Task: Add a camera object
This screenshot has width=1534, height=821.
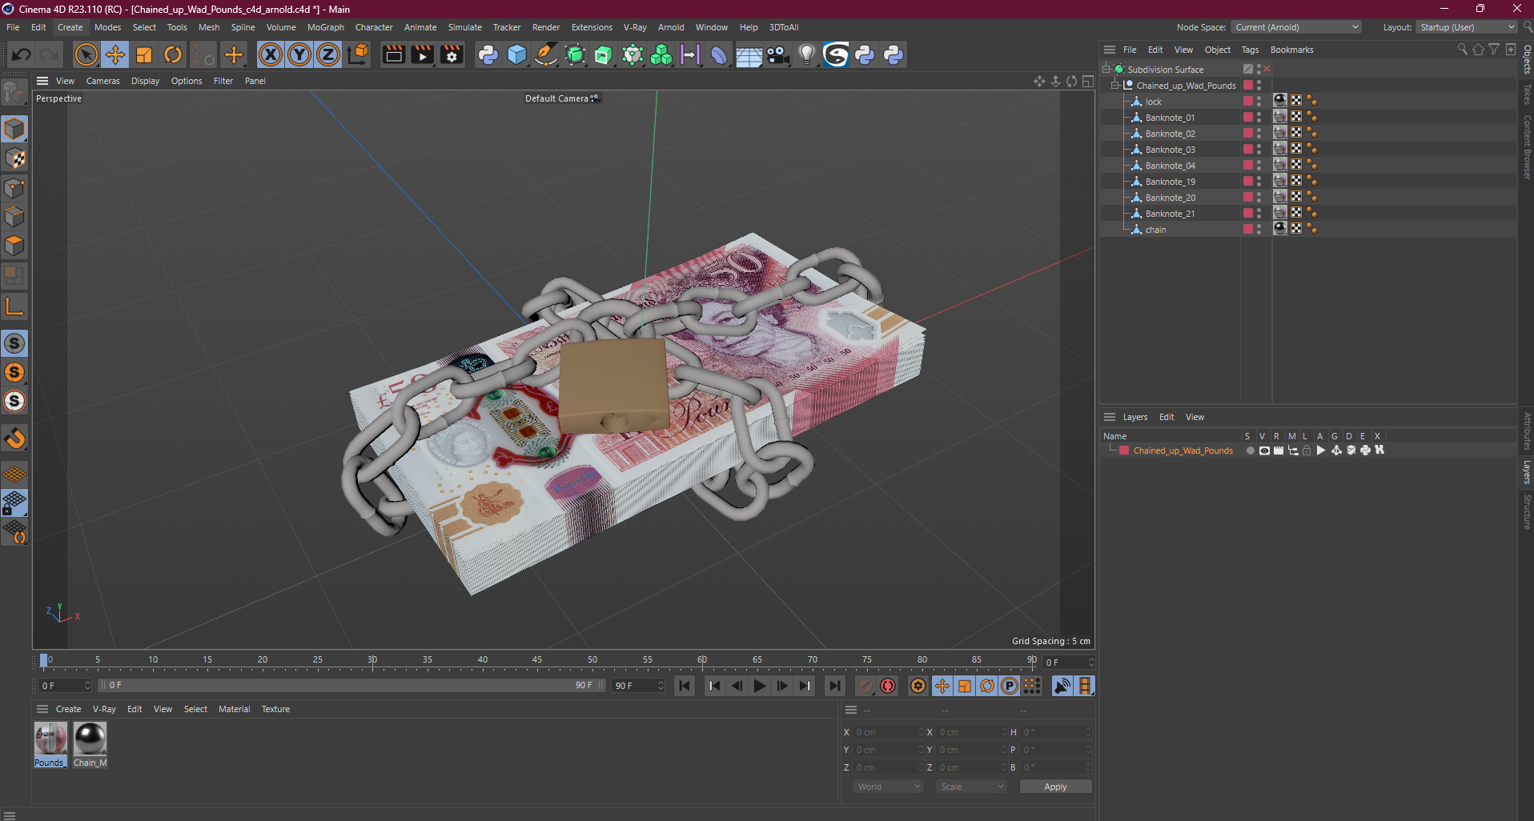Action: pyautogui.click(x=777, y=54)
